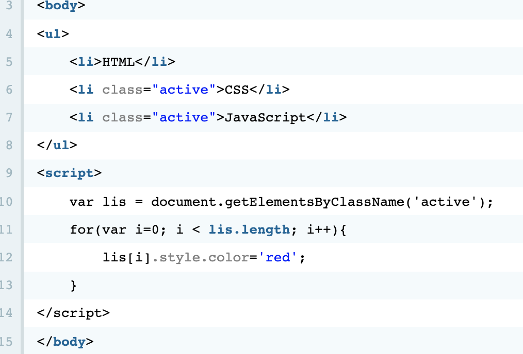Click line number 4 in the gutter
The height and width of the screenshot is (354, 523).
pos(9,34)
